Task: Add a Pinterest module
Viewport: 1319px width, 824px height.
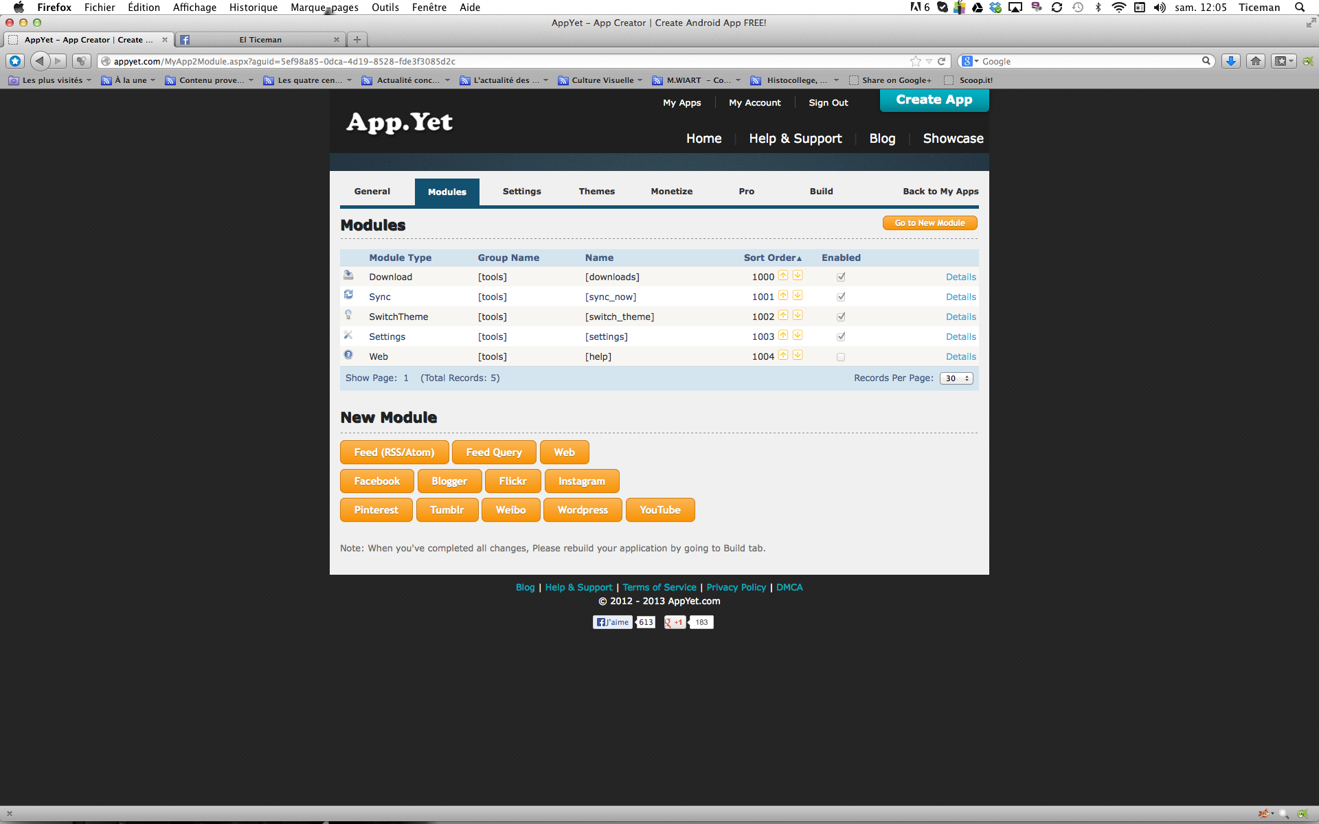Action: [376, 510]
